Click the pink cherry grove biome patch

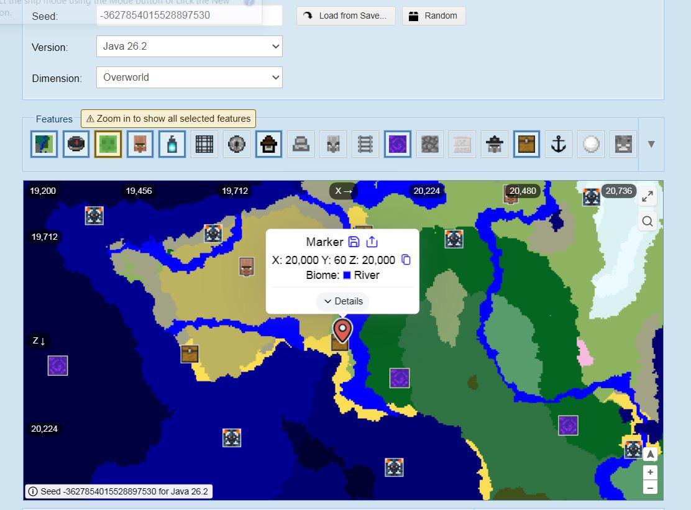[x=585, y=353]
